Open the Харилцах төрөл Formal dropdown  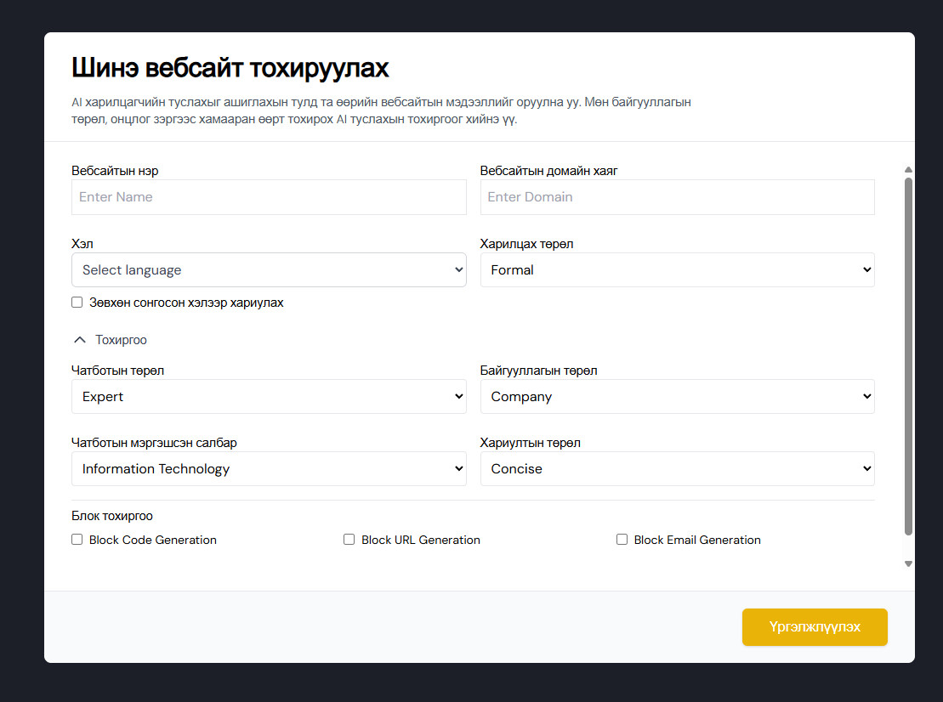(x=677, y=270)
